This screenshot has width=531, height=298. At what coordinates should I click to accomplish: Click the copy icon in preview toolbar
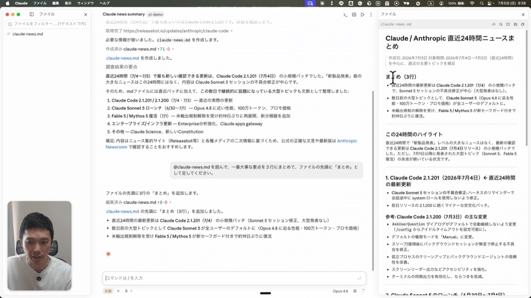(x=523, y=24)
